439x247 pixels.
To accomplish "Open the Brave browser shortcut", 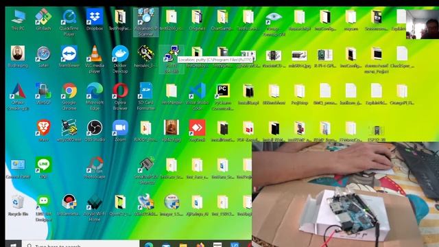I will [x=43, y=131].
